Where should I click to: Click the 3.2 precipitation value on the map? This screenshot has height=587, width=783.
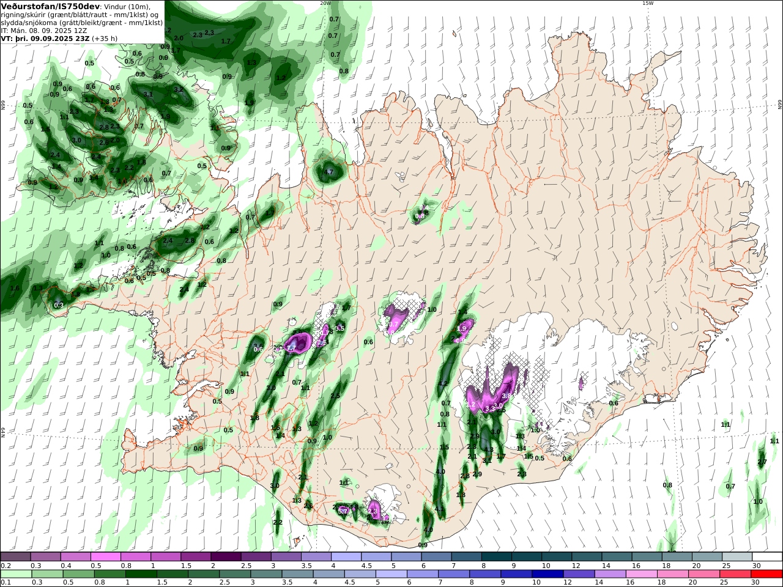(x=179, y=89)
